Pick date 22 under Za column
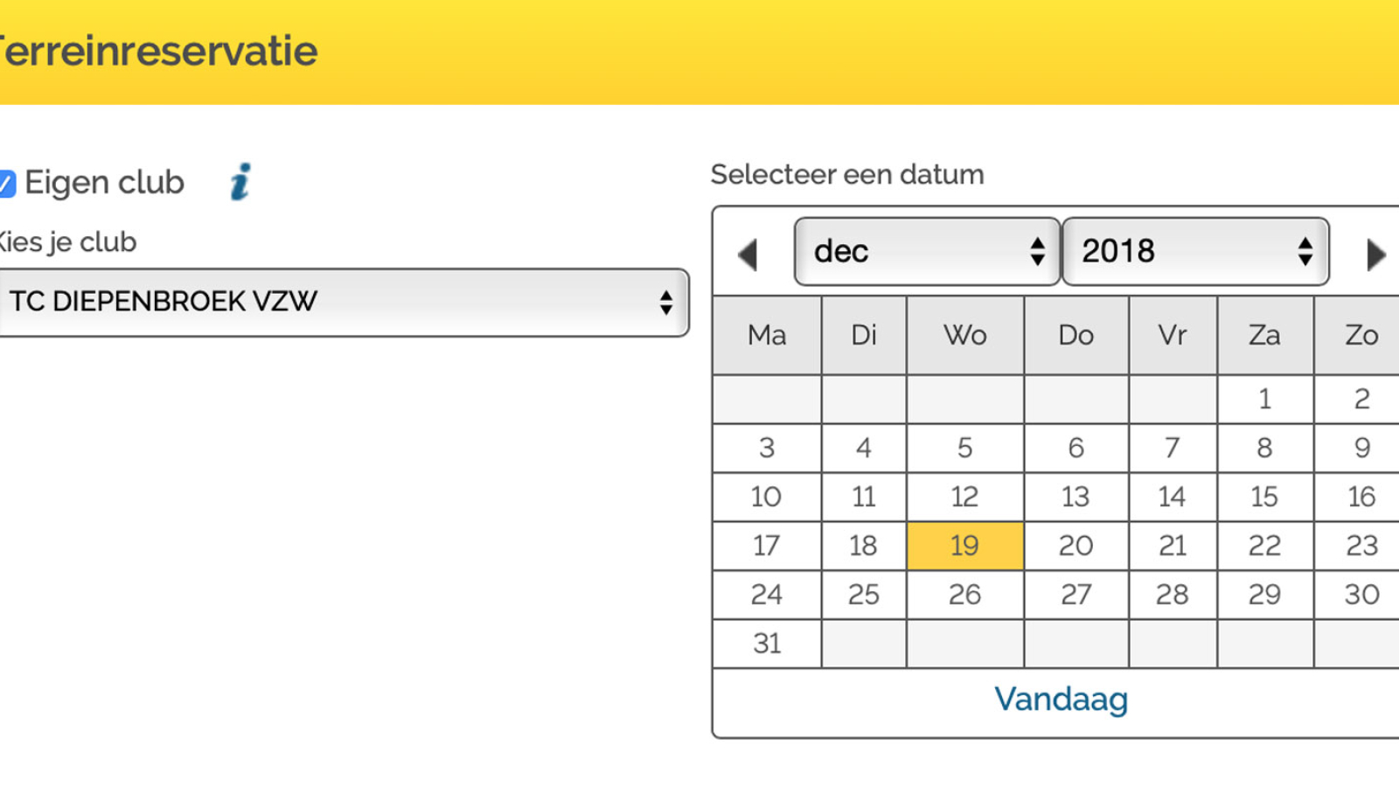 (1265, 546)
